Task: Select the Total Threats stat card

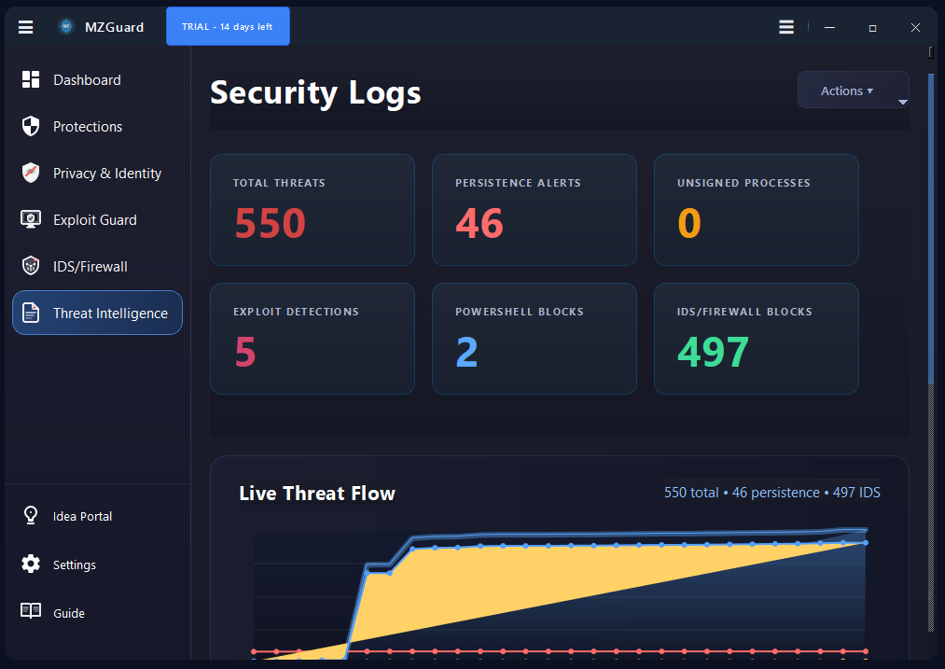Action: (312, 210)
